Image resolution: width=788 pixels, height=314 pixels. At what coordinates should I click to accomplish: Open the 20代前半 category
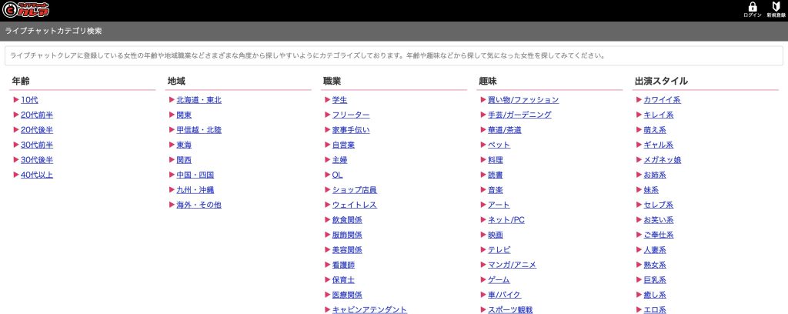(x=37, y=115)
